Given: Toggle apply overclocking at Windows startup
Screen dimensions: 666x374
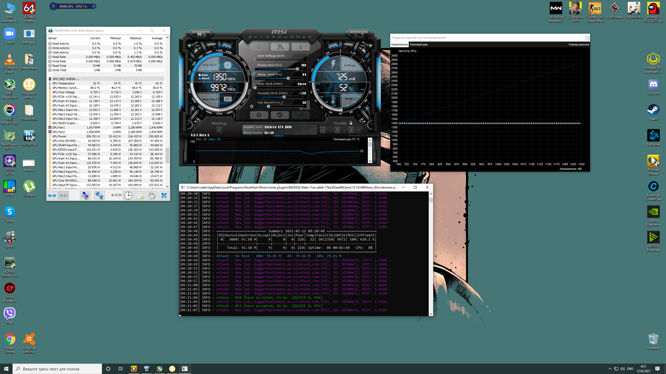Looking at the screenshot, I should click(219, 129).
